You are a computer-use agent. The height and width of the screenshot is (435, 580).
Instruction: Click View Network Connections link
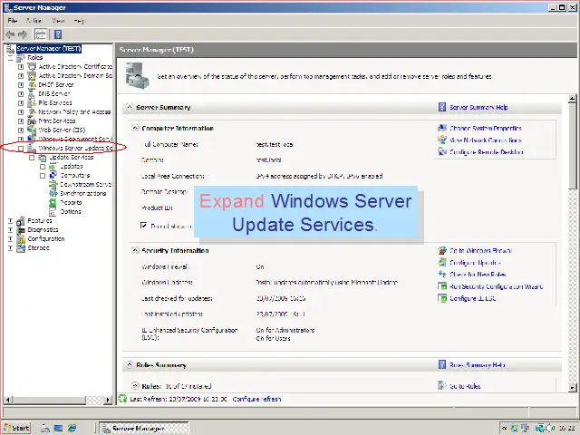point(486,140)
